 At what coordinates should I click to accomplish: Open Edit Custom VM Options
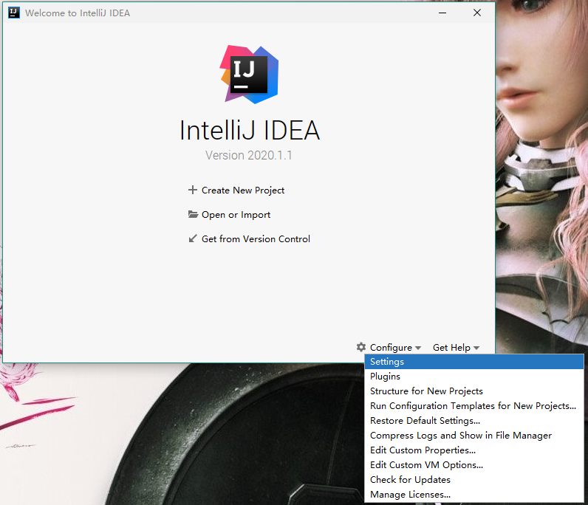[474, 465]
